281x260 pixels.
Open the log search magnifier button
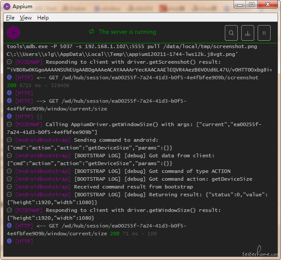[x=231, y=33]
